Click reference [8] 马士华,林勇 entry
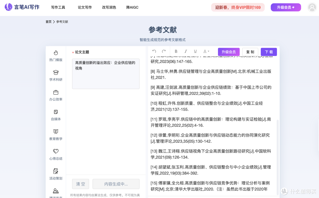Screen dimensions: 319x198 point(211,74)
